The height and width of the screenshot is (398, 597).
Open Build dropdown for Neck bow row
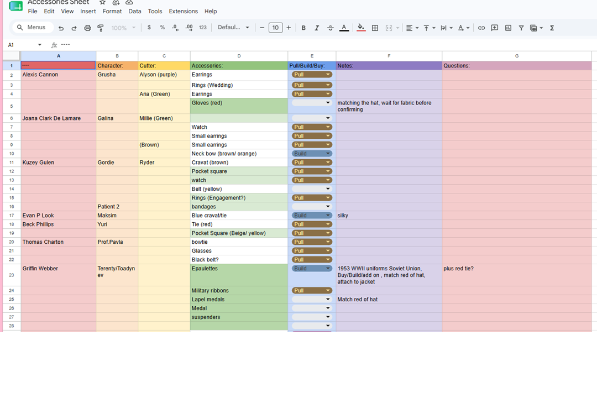tap(312, 154)
